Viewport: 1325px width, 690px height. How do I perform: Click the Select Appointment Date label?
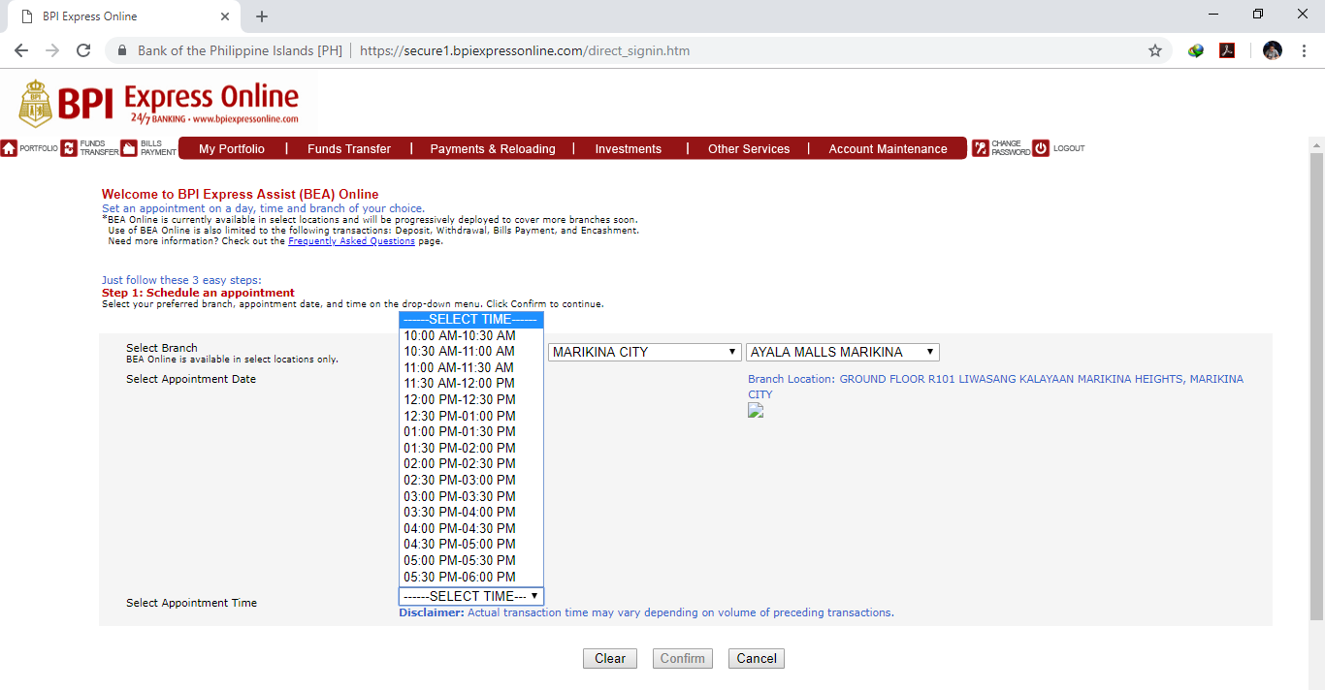click(x=191, y=379)
